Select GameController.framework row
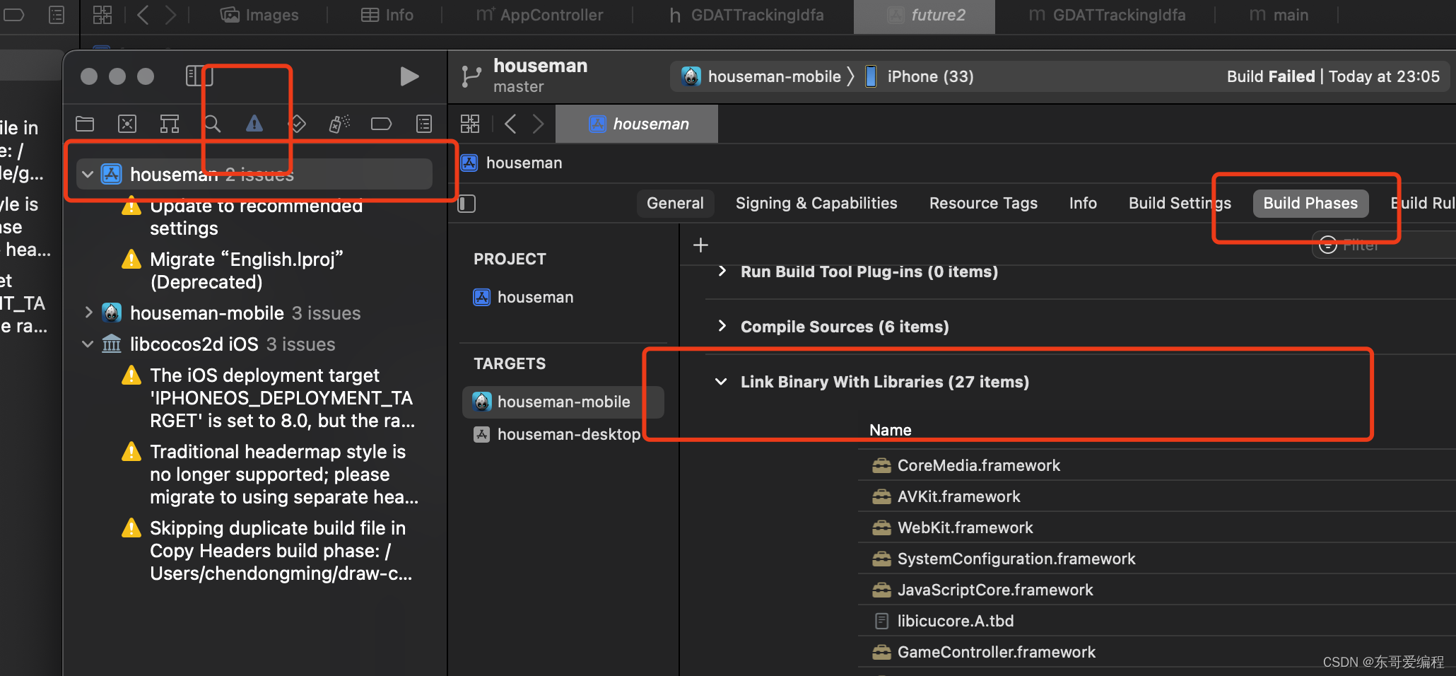The width and height of the screenshot is (1456, 676). [1157, 652]
